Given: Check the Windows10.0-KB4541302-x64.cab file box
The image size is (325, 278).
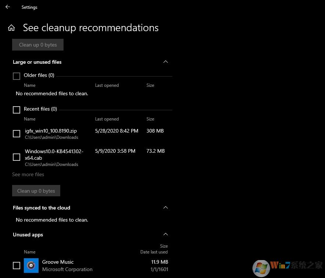Looking at the screenshot, I should [17, 157].
